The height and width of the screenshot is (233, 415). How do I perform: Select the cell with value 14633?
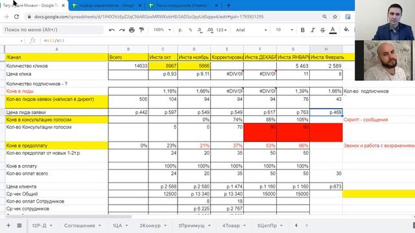click(x=128, y=66)
